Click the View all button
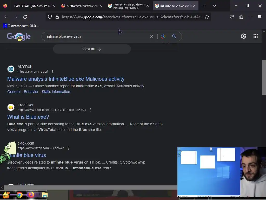Screen dimensions: 266x200 [92, 49]
